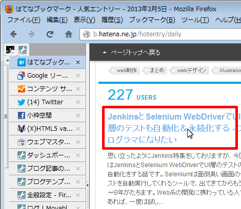Close the はてなブック tab
The image size is (241, 209).
[x=78, y=62]
